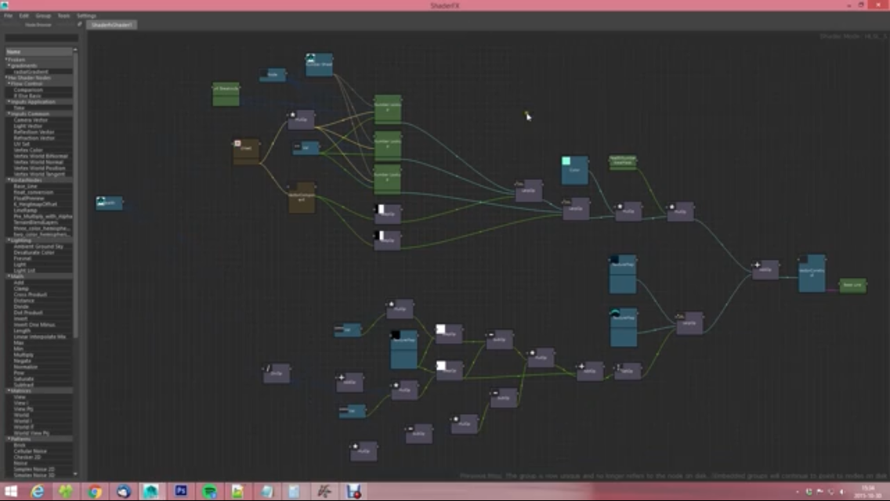This screenshot has width=890, height=501.
Task: Select the Normalize entry
Action: [x=25, y=367]
